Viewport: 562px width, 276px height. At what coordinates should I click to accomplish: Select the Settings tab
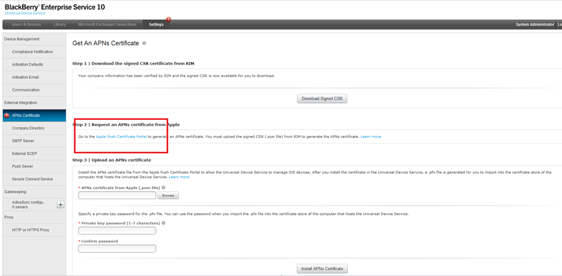click(x=156, y=24)
